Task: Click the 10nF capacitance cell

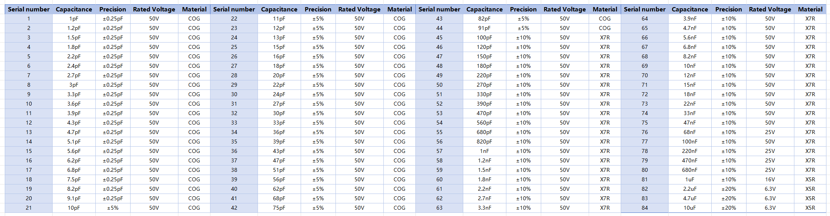Action: point(690,66)
